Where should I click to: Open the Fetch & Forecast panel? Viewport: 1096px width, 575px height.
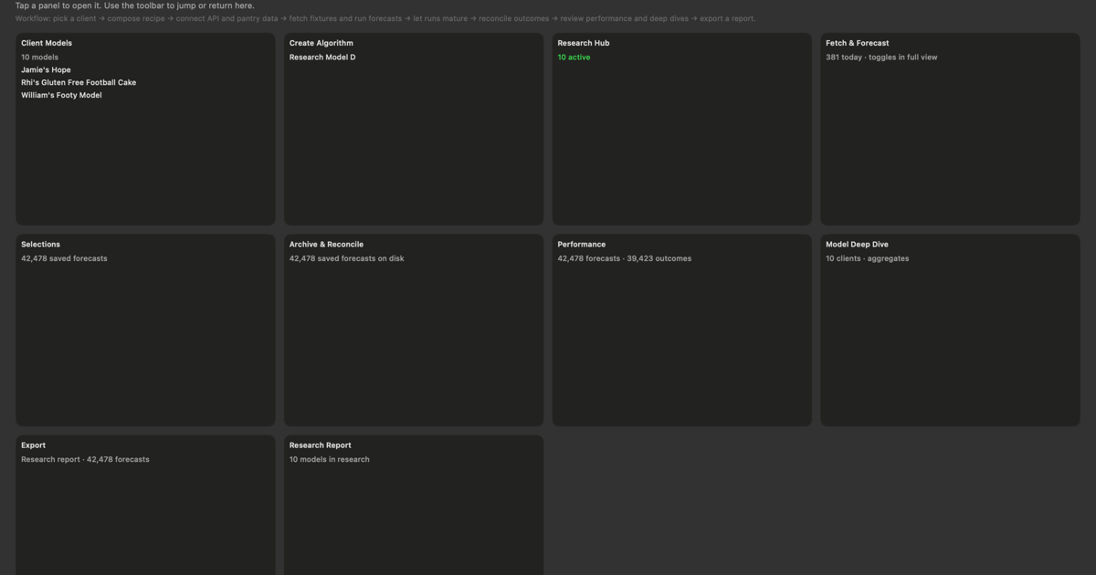(x=950, y=129)
